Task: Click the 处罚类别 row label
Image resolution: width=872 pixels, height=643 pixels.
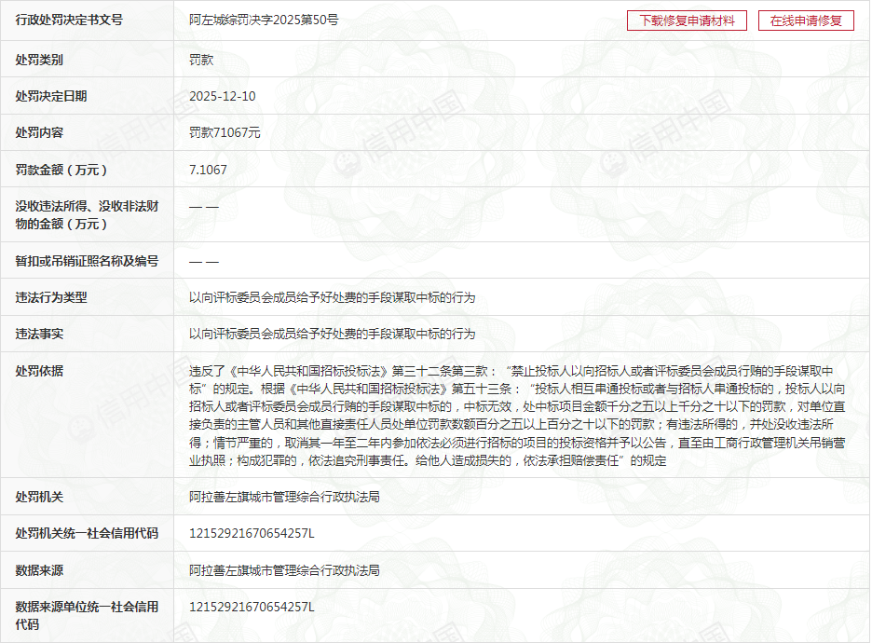Action: click(x=39, y=60)
